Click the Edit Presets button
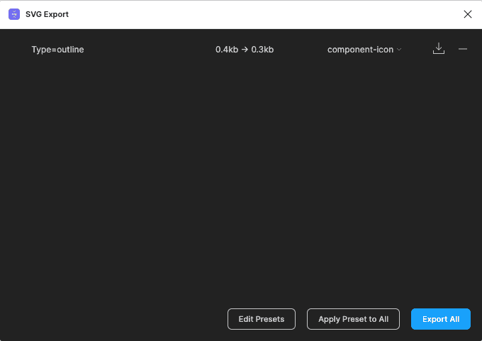Image resolution: width=482 pixels, height=341 pixels. 262,319
